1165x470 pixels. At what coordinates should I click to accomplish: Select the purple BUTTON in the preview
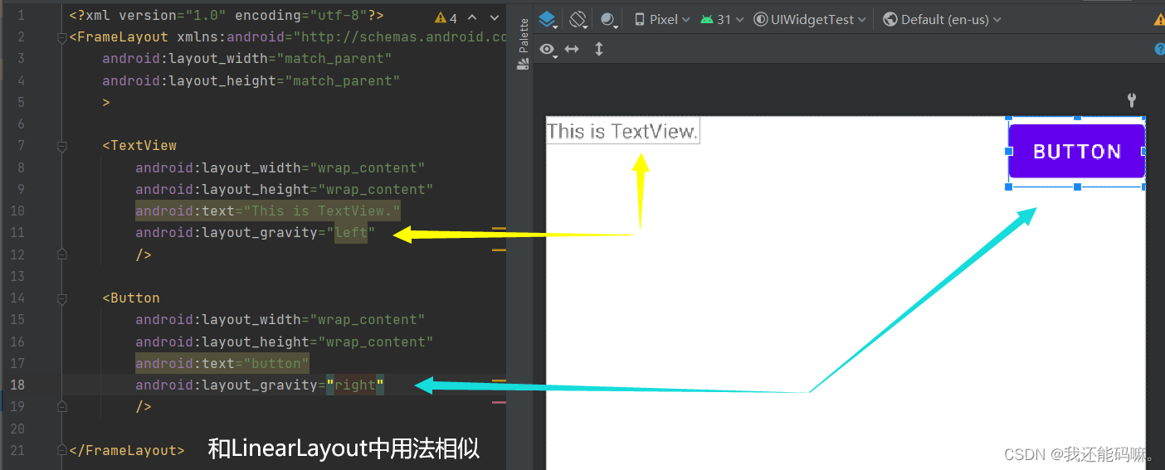click(1077, 152)
